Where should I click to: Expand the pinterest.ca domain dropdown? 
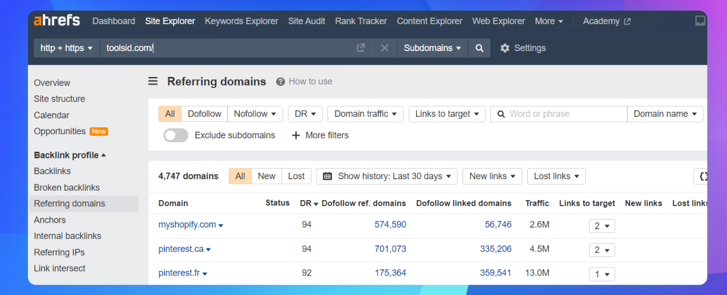tap(208, 250)
